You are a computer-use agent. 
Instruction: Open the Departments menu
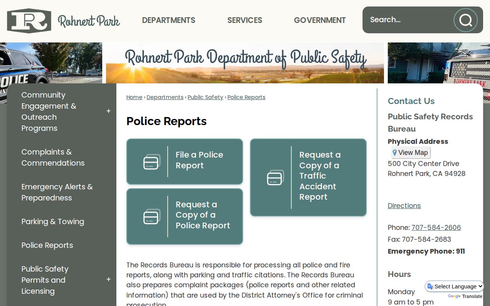168,20
